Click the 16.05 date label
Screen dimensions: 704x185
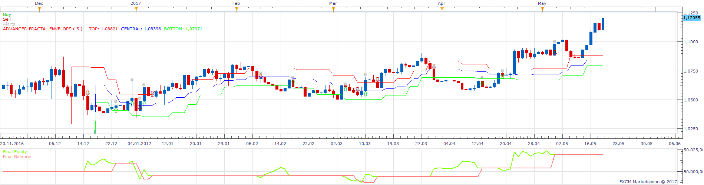coord(590,144)
